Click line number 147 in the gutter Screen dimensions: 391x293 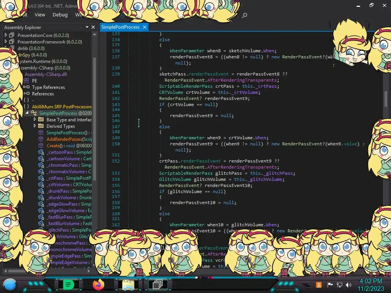click(116, 127)
